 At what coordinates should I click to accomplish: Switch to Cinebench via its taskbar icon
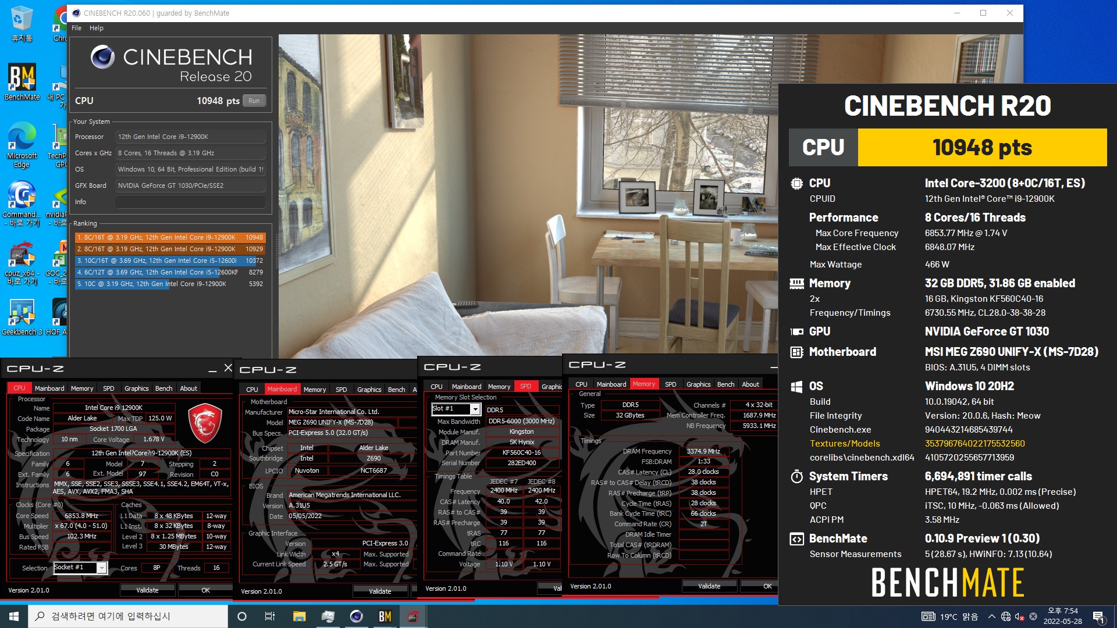[357, 616]
